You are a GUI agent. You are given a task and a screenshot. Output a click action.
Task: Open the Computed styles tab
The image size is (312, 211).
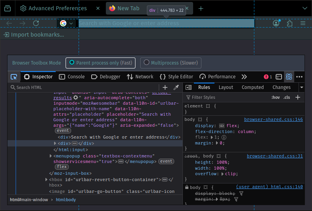252,87
